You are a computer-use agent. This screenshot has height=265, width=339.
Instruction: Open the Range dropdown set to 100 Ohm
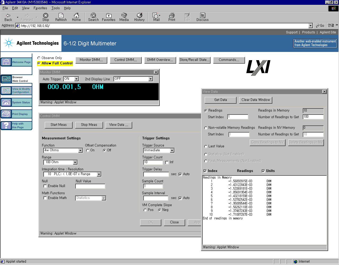[x=75, y=162]
